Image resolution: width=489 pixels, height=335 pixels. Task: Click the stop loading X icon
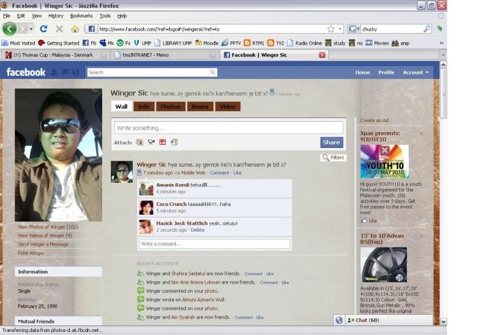coord(59,29)
